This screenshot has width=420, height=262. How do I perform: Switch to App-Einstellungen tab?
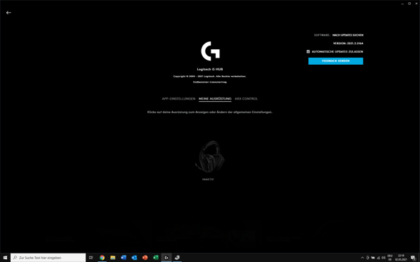pos(179,99)
